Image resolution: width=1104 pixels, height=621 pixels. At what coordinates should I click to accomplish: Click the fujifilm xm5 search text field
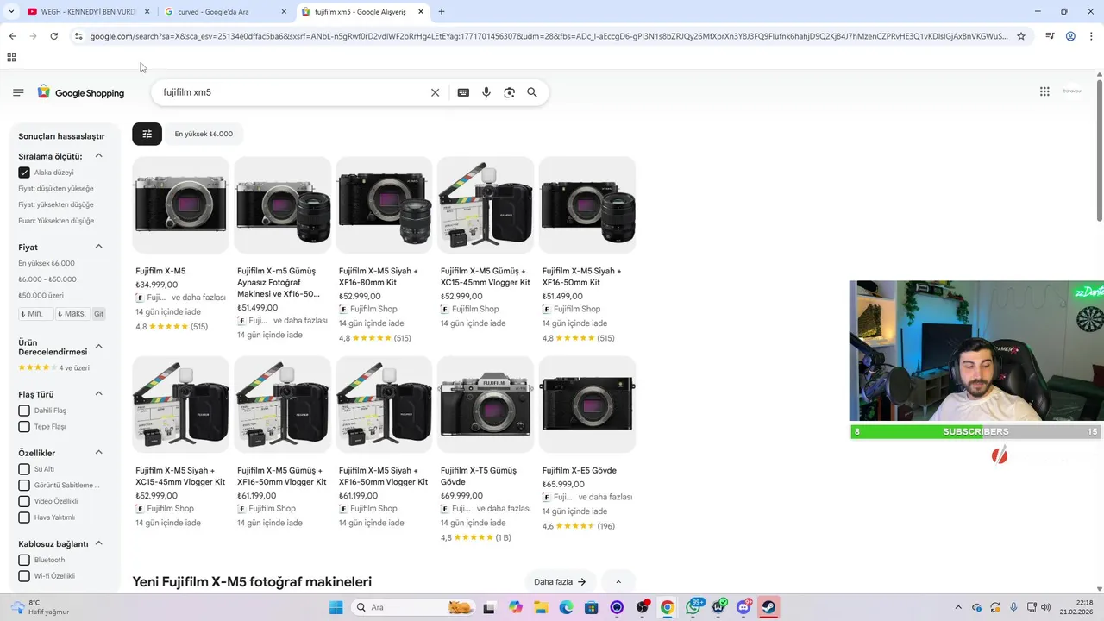(293, 92)
